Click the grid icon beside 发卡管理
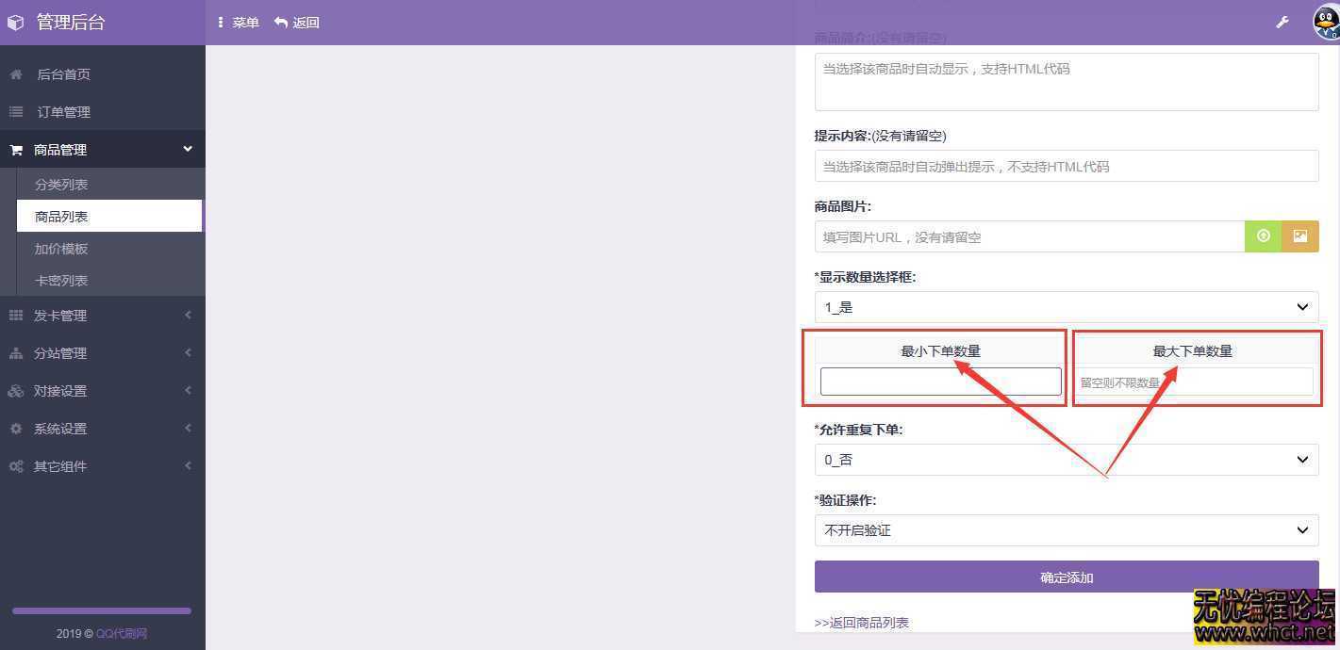Viewport: 1340px width, 650px height. (x=15, y=315)
